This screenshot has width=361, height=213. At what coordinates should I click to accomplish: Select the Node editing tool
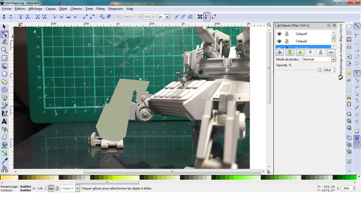coord(5,34)
